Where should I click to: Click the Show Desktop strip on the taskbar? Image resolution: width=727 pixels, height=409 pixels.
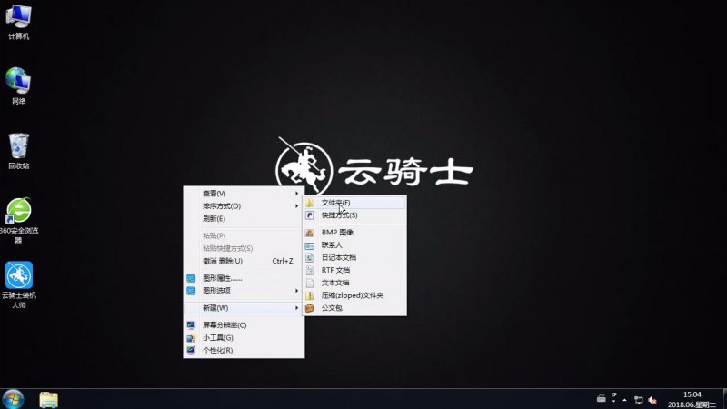pos(724,399)
